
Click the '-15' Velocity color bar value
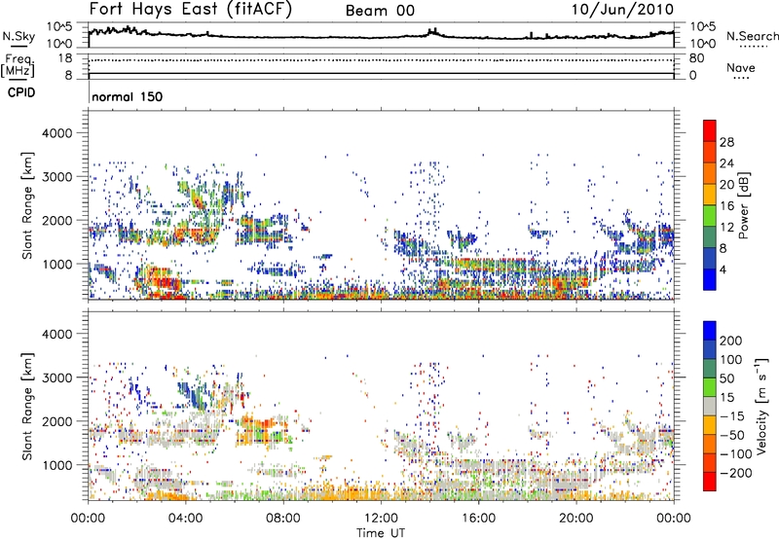(732, 415)
